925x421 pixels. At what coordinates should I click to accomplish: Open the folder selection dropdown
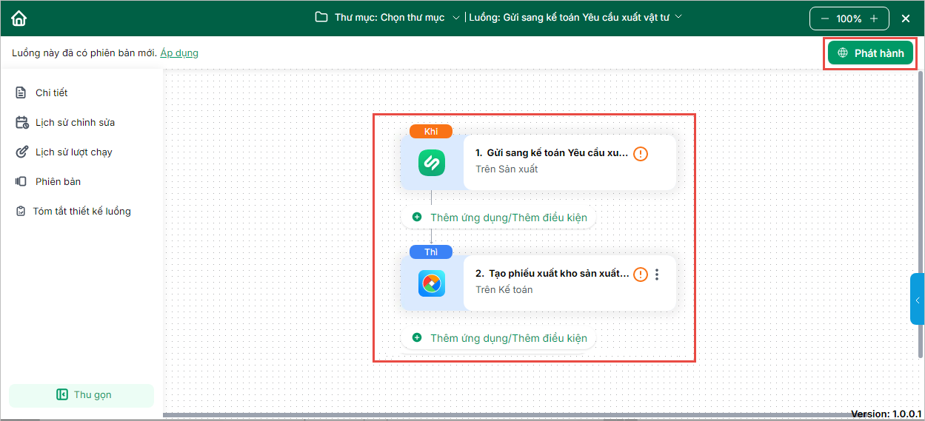pyautogui.click(x=387, y=17)
